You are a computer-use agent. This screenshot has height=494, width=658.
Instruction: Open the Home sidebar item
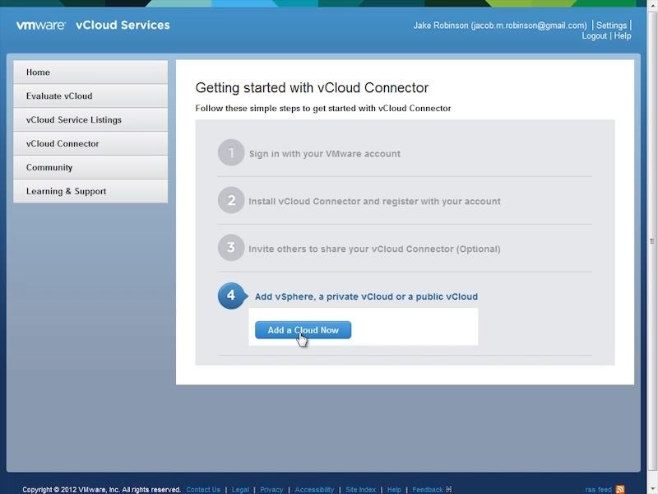pyautogui.click(x=90, y=72)
